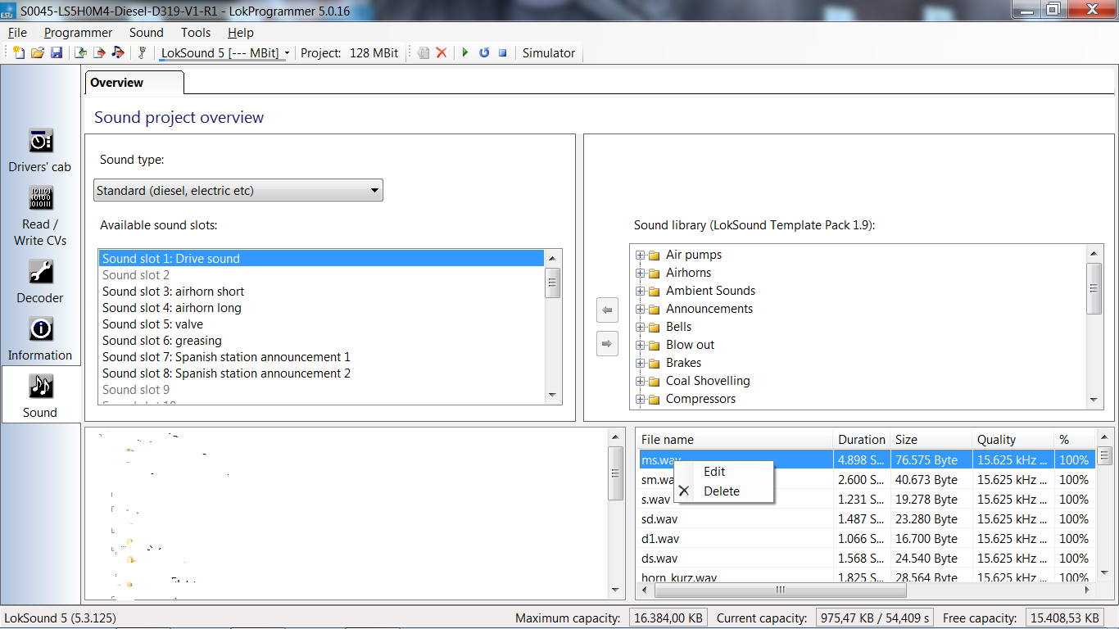Expand the Air pumps folder
Viewport: 1119px width, 629px height.
tap(640, 255)
